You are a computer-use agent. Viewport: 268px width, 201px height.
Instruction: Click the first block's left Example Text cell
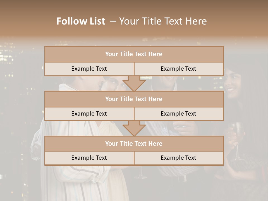[x=89, y=69]
